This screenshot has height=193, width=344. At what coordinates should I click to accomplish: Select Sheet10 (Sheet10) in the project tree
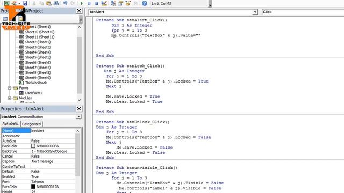(40, 32)
